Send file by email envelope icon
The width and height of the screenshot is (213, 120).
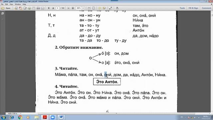(x=43, y=8)
